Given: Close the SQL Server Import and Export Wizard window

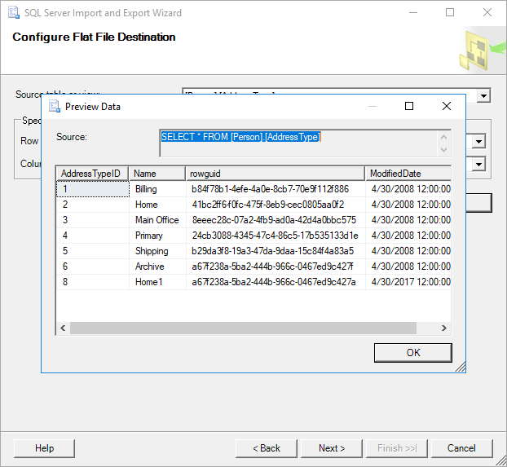Looking at the screenshot, I should [x=487, y=12].
